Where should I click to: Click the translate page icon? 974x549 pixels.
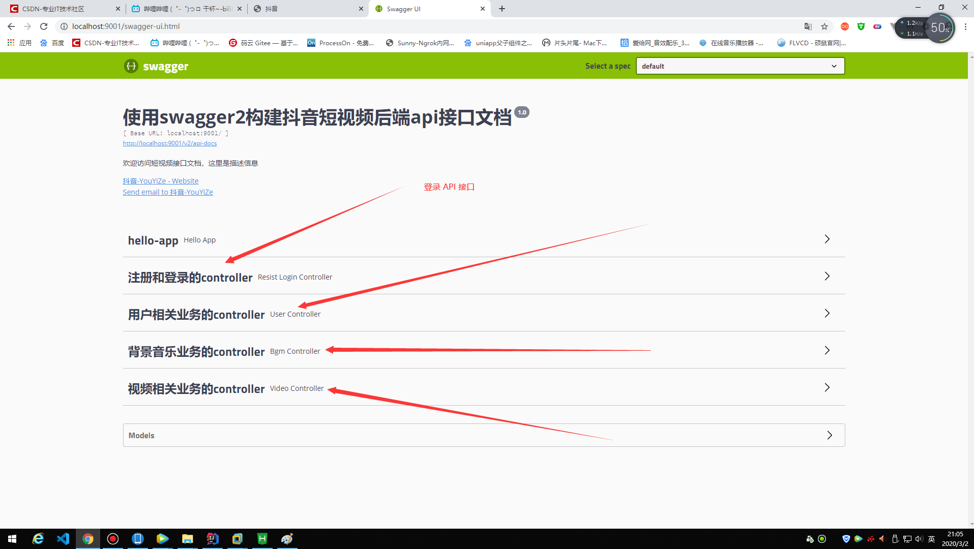pos(808,26)
